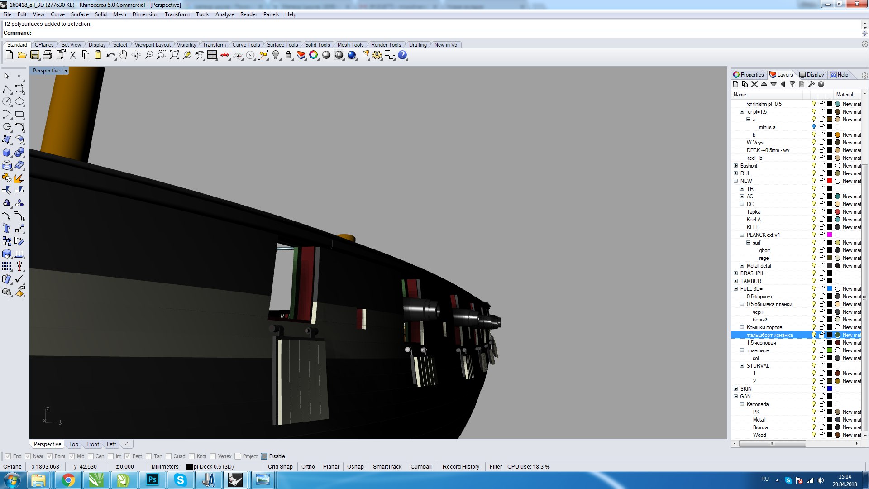Select the Text tool in left sidebar
The image size is (869, 489).
[7, 229]
